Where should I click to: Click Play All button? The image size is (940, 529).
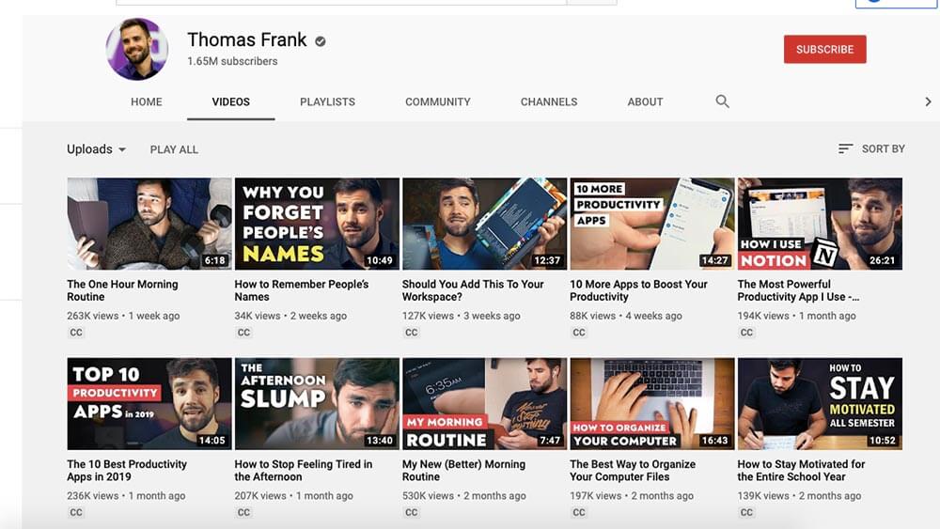pos(174,149)
